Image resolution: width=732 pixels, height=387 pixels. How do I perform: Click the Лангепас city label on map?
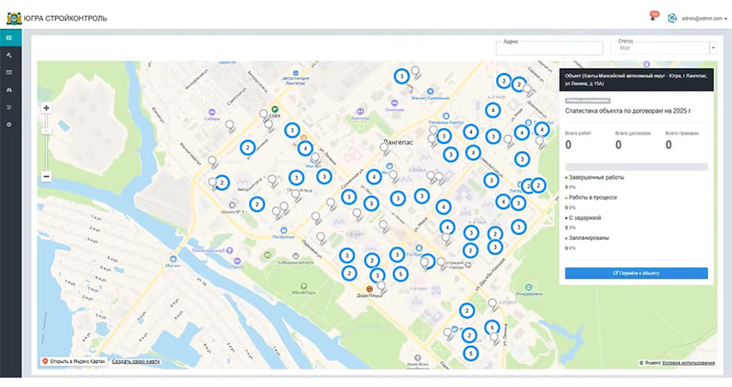[398, 142]
